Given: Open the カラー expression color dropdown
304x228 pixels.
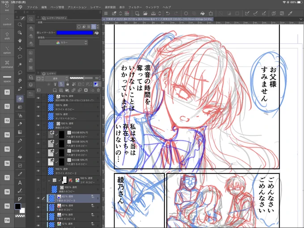Looking at the screenshot, I should coord(63,42).
